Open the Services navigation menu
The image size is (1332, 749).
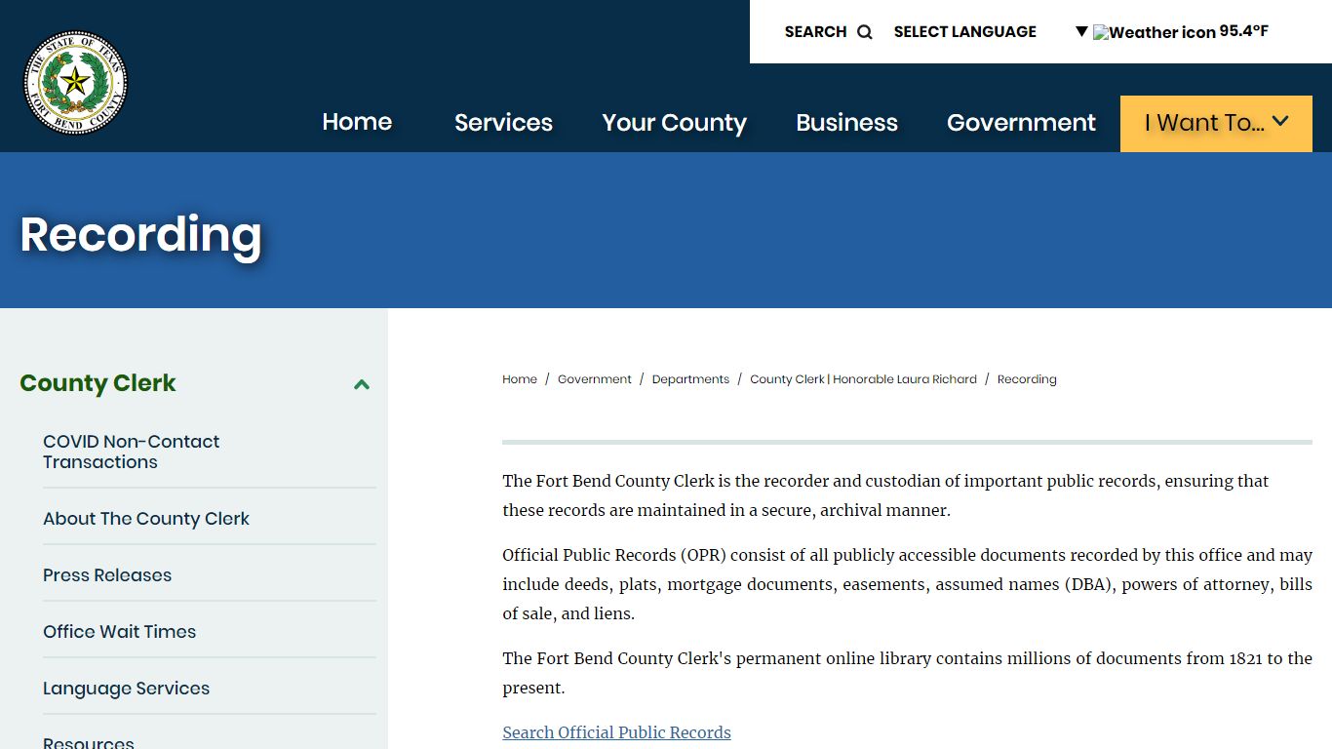tap(503, 123)
